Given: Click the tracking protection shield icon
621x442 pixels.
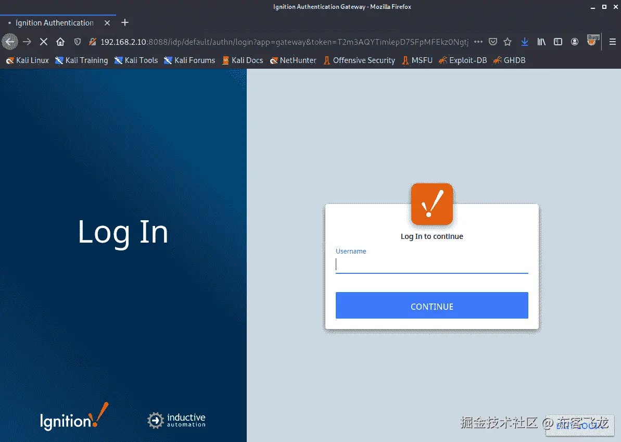Looking at the screenshot, I should click(x=78, y=42).
